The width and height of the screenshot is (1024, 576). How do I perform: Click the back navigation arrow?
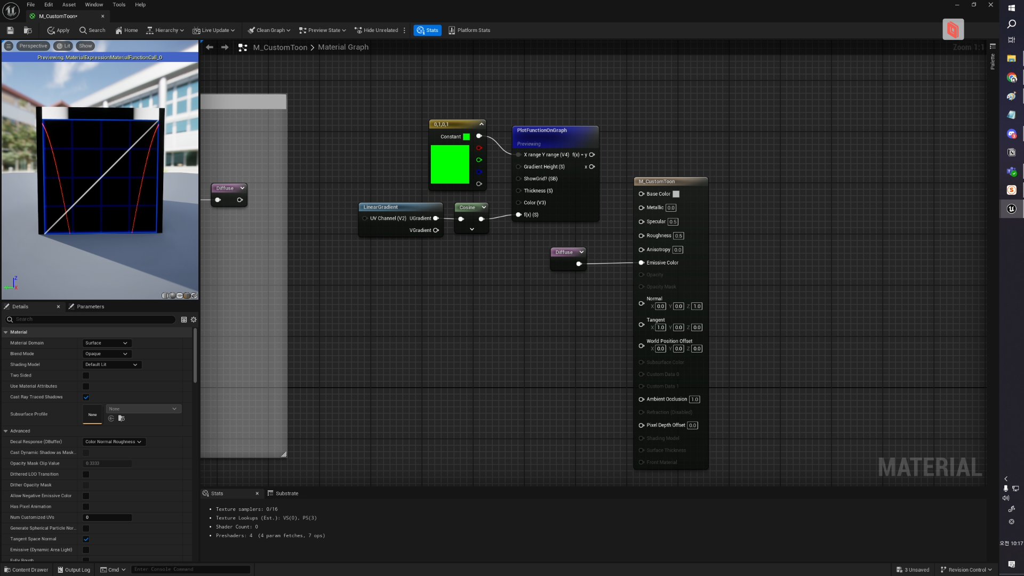[x=210, y=47]
